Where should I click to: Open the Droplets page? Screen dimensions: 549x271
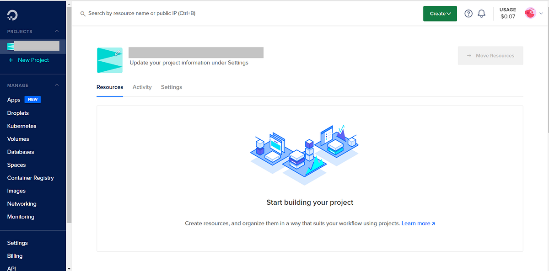(17, 113)
